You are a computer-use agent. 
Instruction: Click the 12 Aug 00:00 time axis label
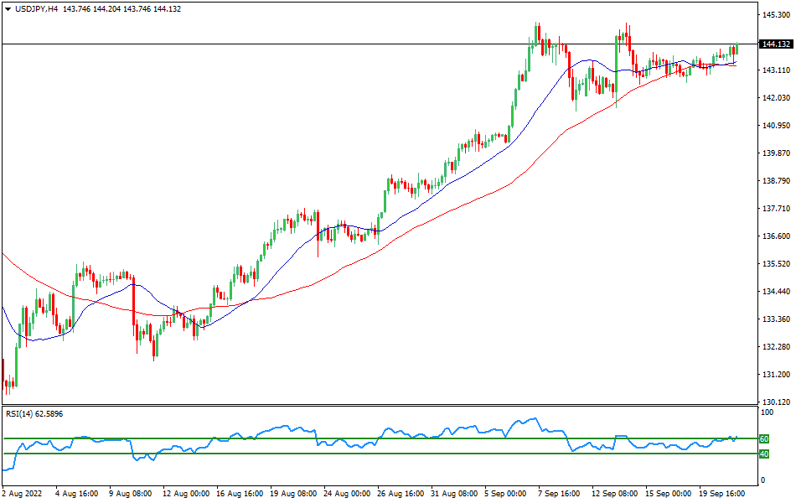(x=185, y=494)
